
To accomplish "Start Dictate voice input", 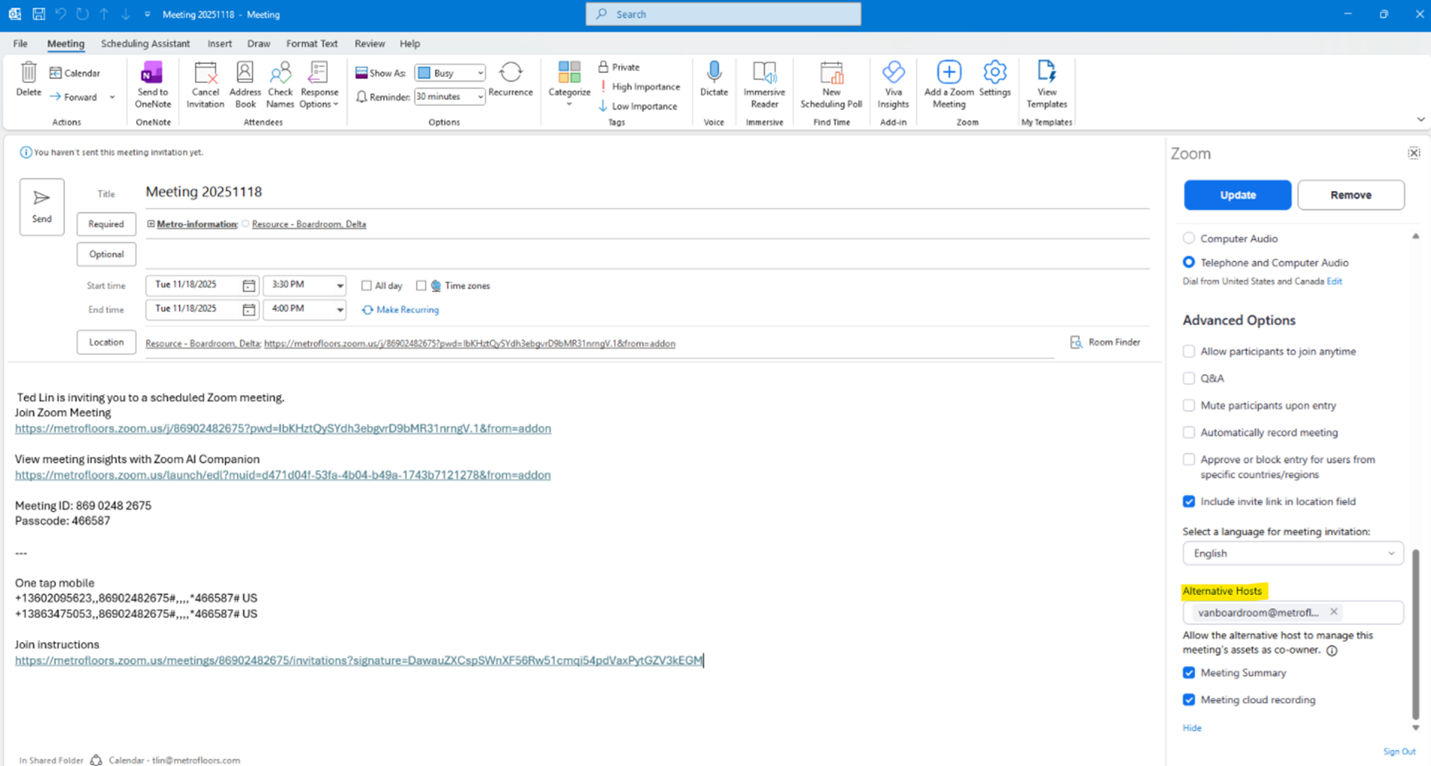I will tap(714, 79).
